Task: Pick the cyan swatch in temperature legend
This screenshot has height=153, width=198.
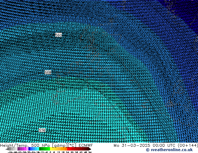Action: point(38,149)
